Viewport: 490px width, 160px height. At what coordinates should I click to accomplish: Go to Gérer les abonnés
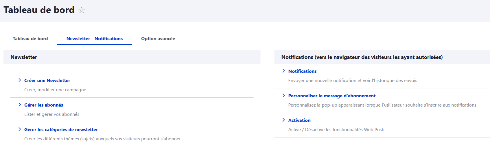point(44,105)
